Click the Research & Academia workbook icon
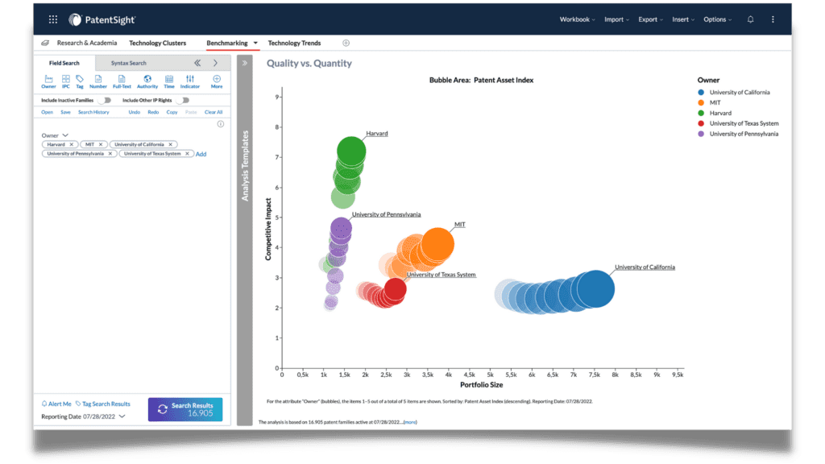825x464 pixels. (45, 43)
